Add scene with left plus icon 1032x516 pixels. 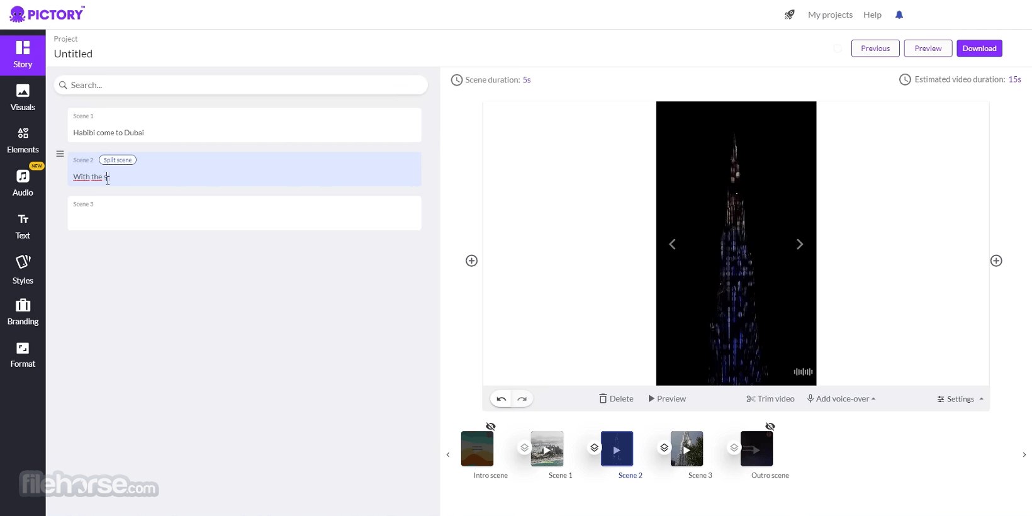click(471, 261)
